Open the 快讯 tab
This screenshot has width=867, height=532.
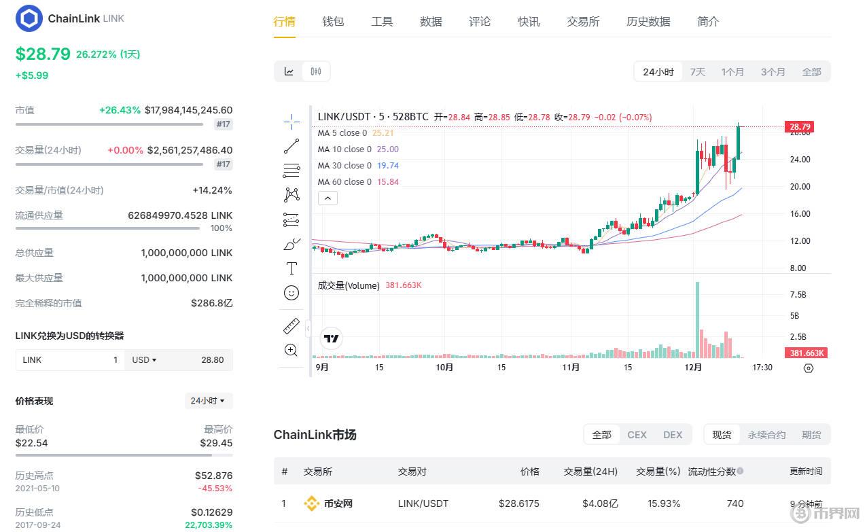point(529,22)
